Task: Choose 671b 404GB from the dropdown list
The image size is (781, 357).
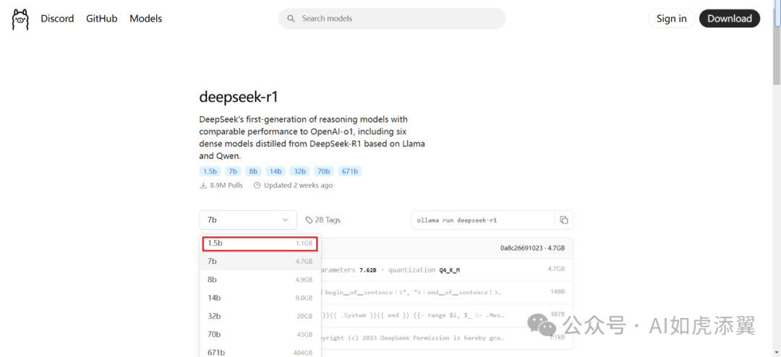Action: (x=260, y=353)
